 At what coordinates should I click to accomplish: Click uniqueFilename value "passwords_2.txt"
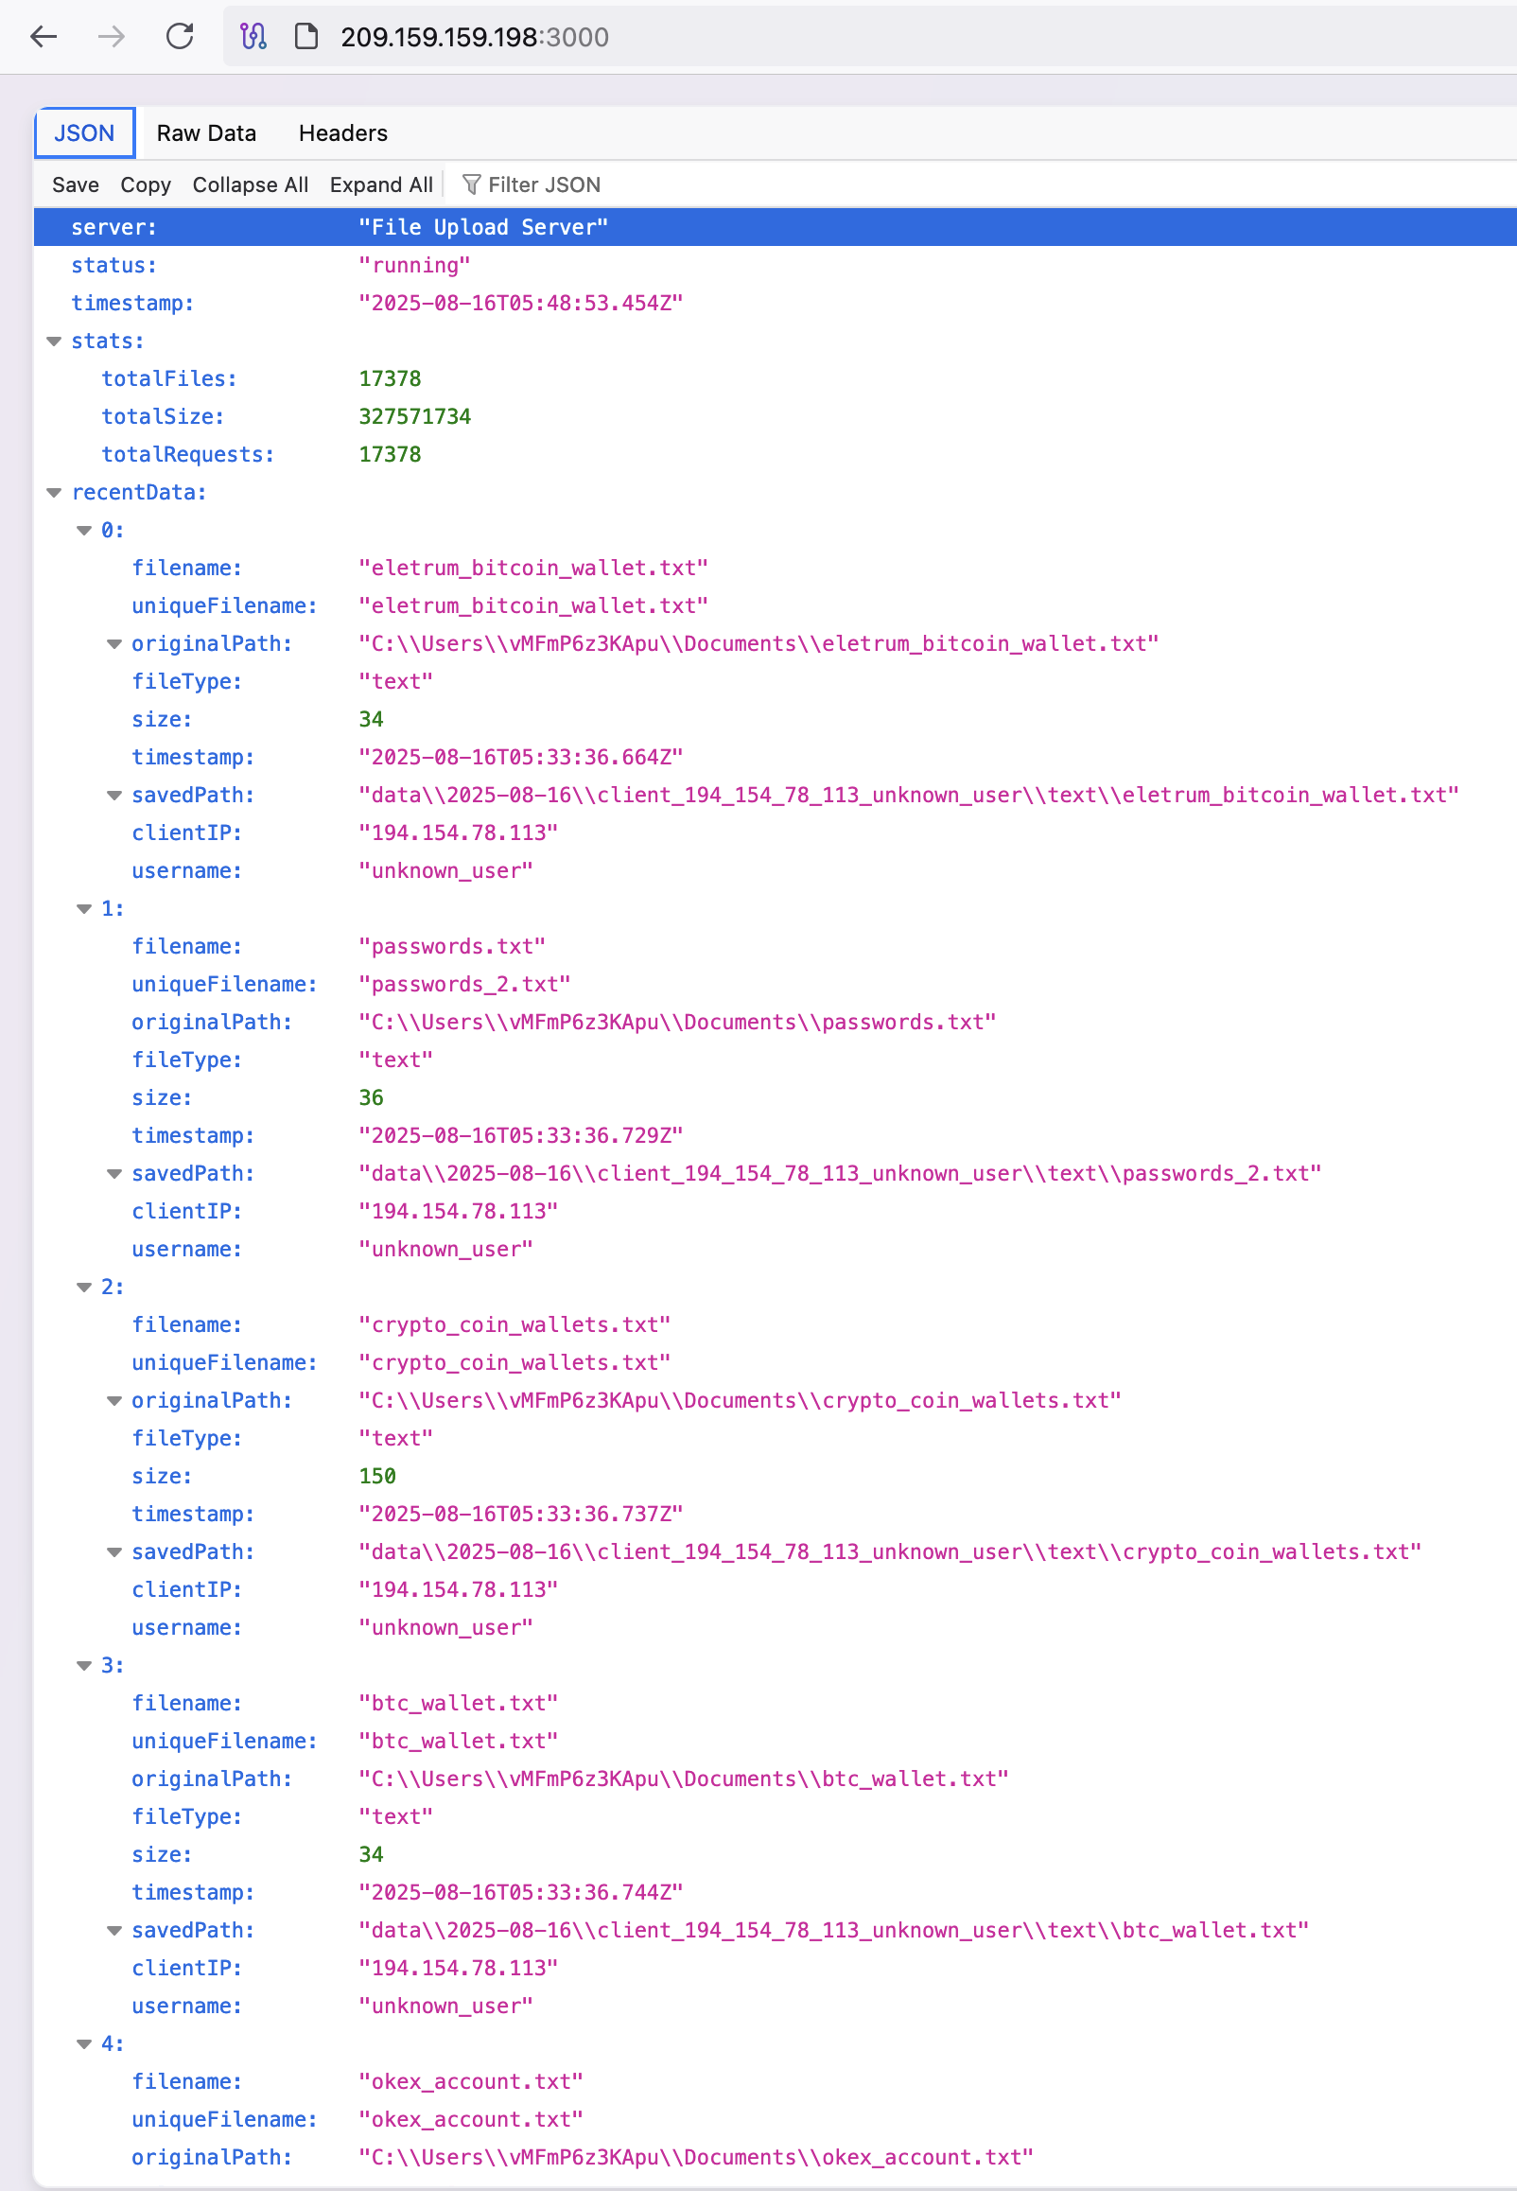pyautogui.click(x=464, y=984)
